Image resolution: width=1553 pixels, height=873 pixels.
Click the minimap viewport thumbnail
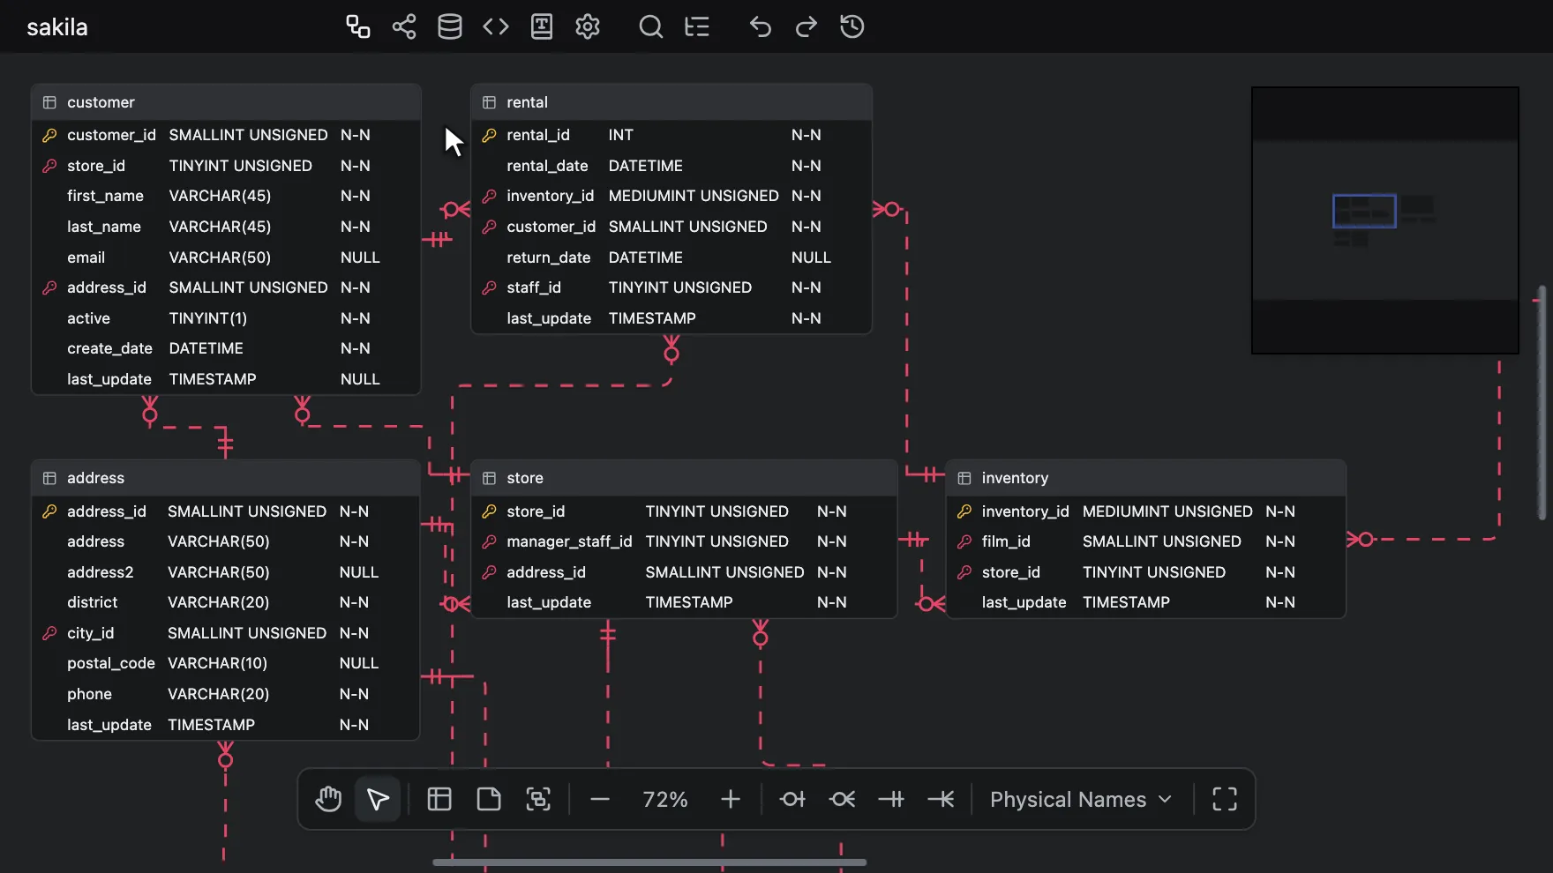point(1364,212)
